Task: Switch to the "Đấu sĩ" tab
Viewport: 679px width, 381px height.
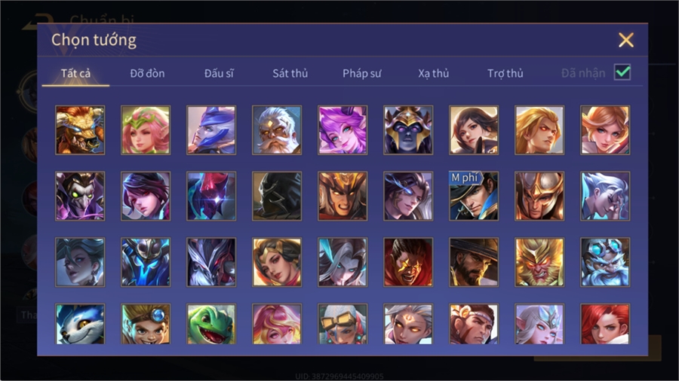Action: (x=219, y=74)
